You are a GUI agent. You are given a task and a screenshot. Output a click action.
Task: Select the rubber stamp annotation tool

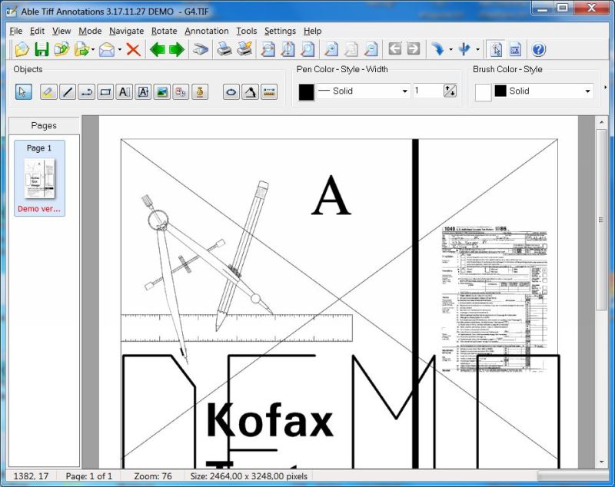200,92
